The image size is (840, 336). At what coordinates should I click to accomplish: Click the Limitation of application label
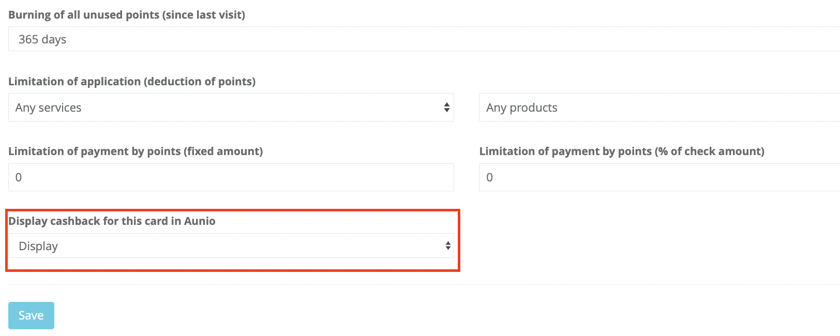pos(132,82)
